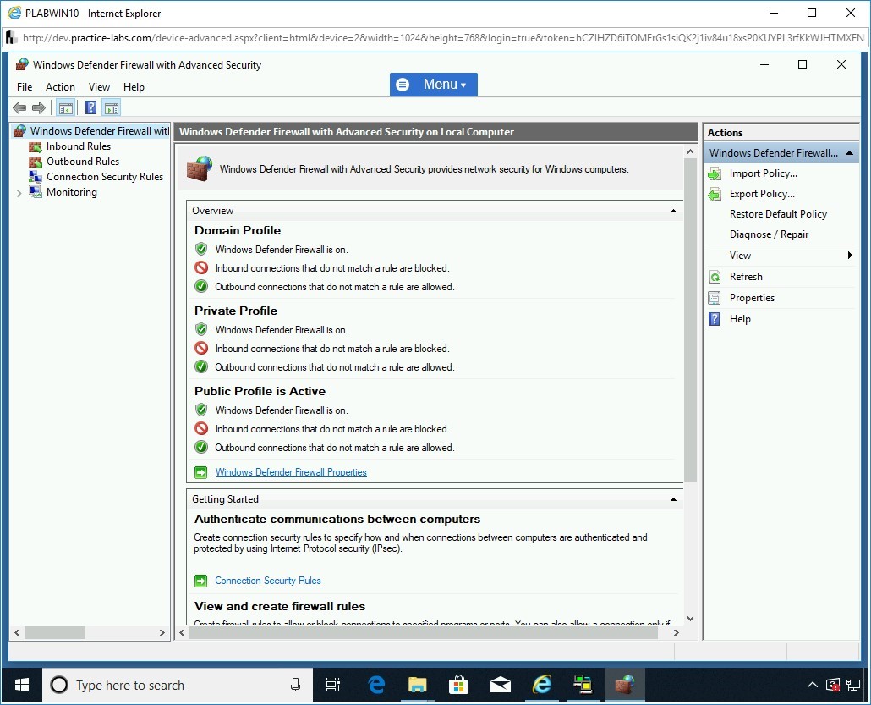Image resolution: width=871 pixels, height=705 pixels.
Task: Expand the Monitoring tree node
Action: (x=19, y=193)
